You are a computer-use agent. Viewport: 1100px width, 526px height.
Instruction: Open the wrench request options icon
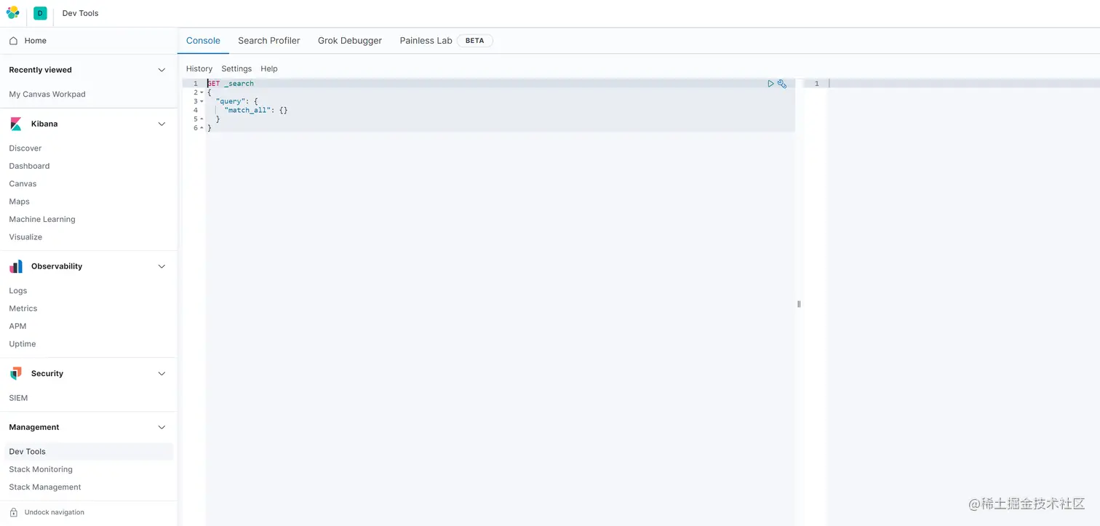782,84
